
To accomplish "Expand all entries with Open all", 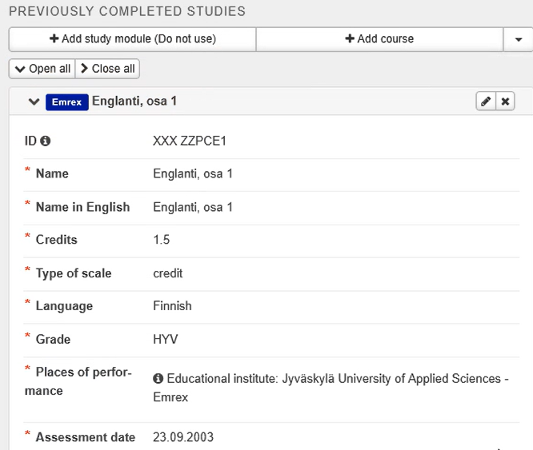I will [x=42, y=69].
